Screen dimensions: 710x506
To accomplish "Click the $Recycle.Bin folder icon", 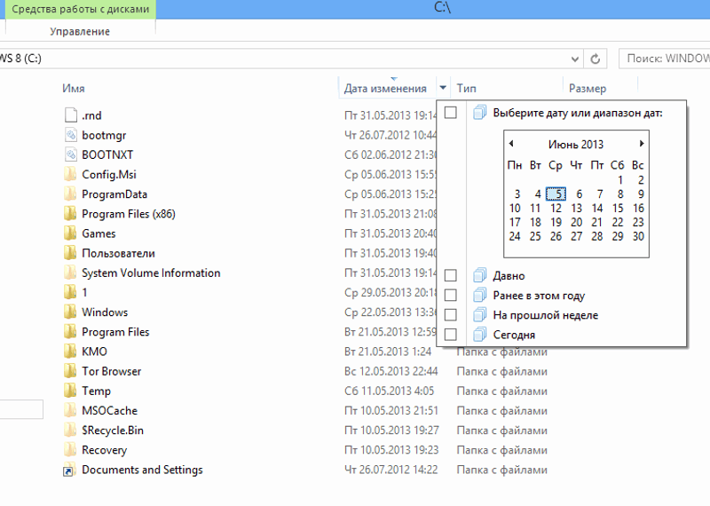I will 70,431.
